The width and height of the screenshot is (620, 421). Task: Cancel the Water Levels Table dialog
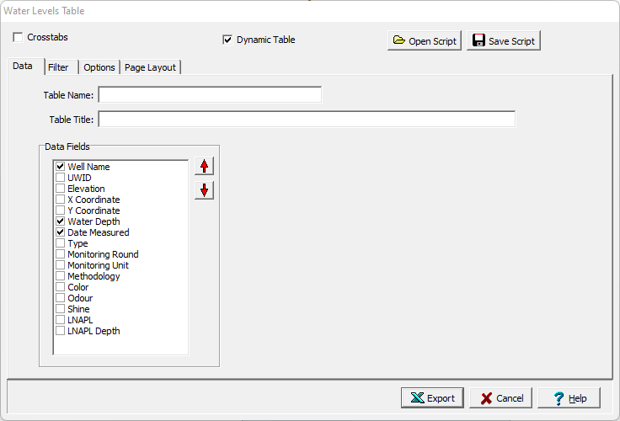click(x=502, y=398)
